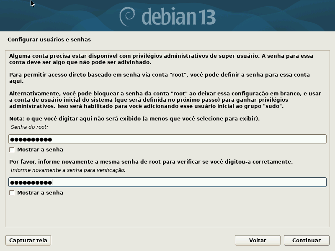Click the paragraph starting 'Para permitir acesso direto'
The height and width of the screenshot is (251, 335).
pyautogui.click(x=160, y=78)
